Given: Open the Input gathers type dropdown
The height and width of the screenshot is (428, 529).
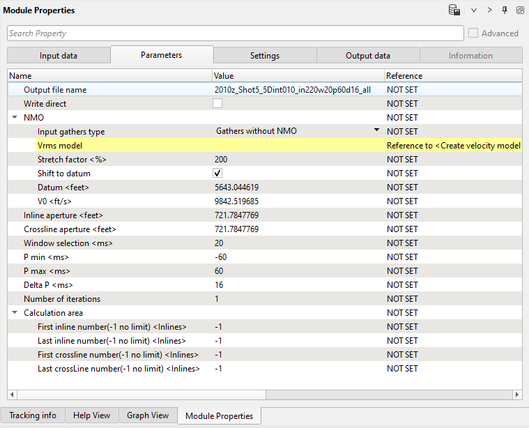Looking at the screenshot, I should 376,130.
